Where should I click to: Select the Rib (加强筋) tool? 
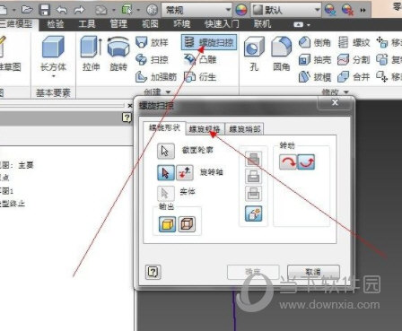pos(156,77)
